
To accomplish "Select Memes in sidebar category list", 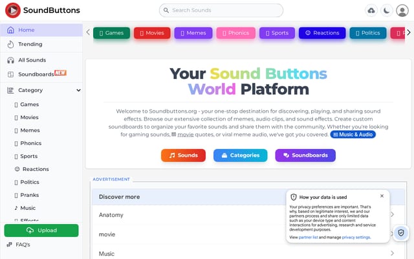I will coord(30,130).
